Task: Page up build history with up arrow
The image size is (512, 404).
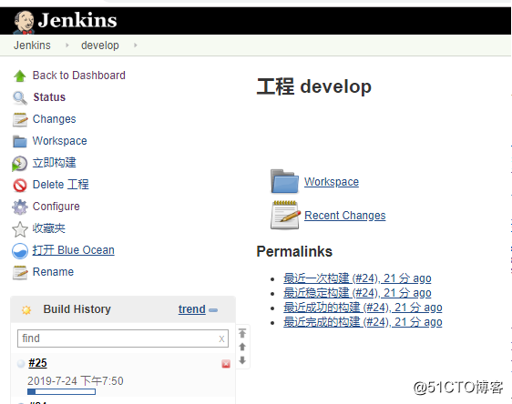Action: click(242, 347)
